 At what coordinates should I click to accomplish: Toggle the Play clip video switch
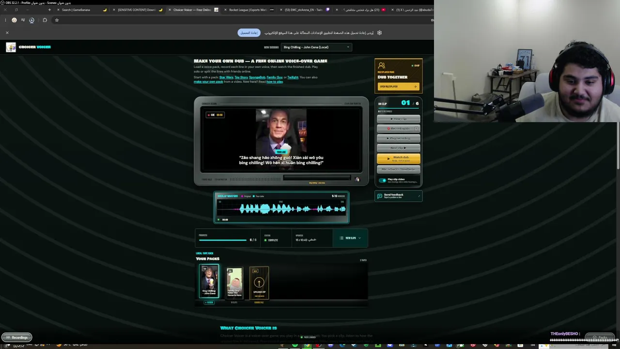click(x=383, y=180)
